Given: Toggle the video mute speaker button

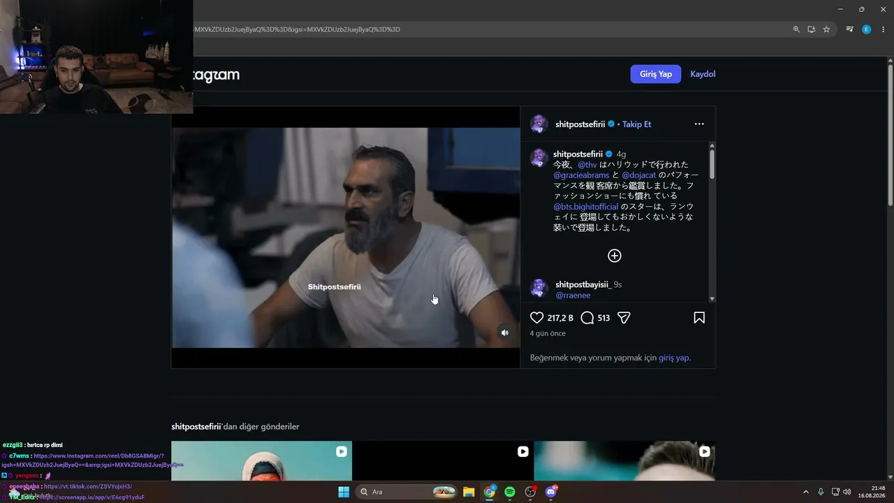Looking at the screenshot, I should click(x=505, y=333).
